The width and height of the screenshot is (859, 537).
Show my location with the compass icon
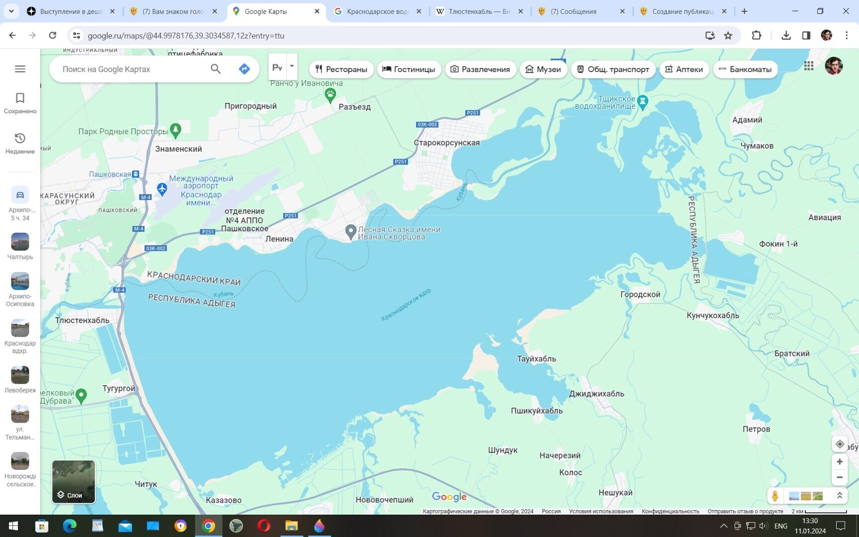[839, 444]
